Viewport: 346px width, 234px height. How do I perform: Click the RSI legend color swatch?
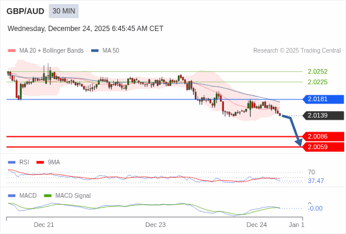point(12,163)
